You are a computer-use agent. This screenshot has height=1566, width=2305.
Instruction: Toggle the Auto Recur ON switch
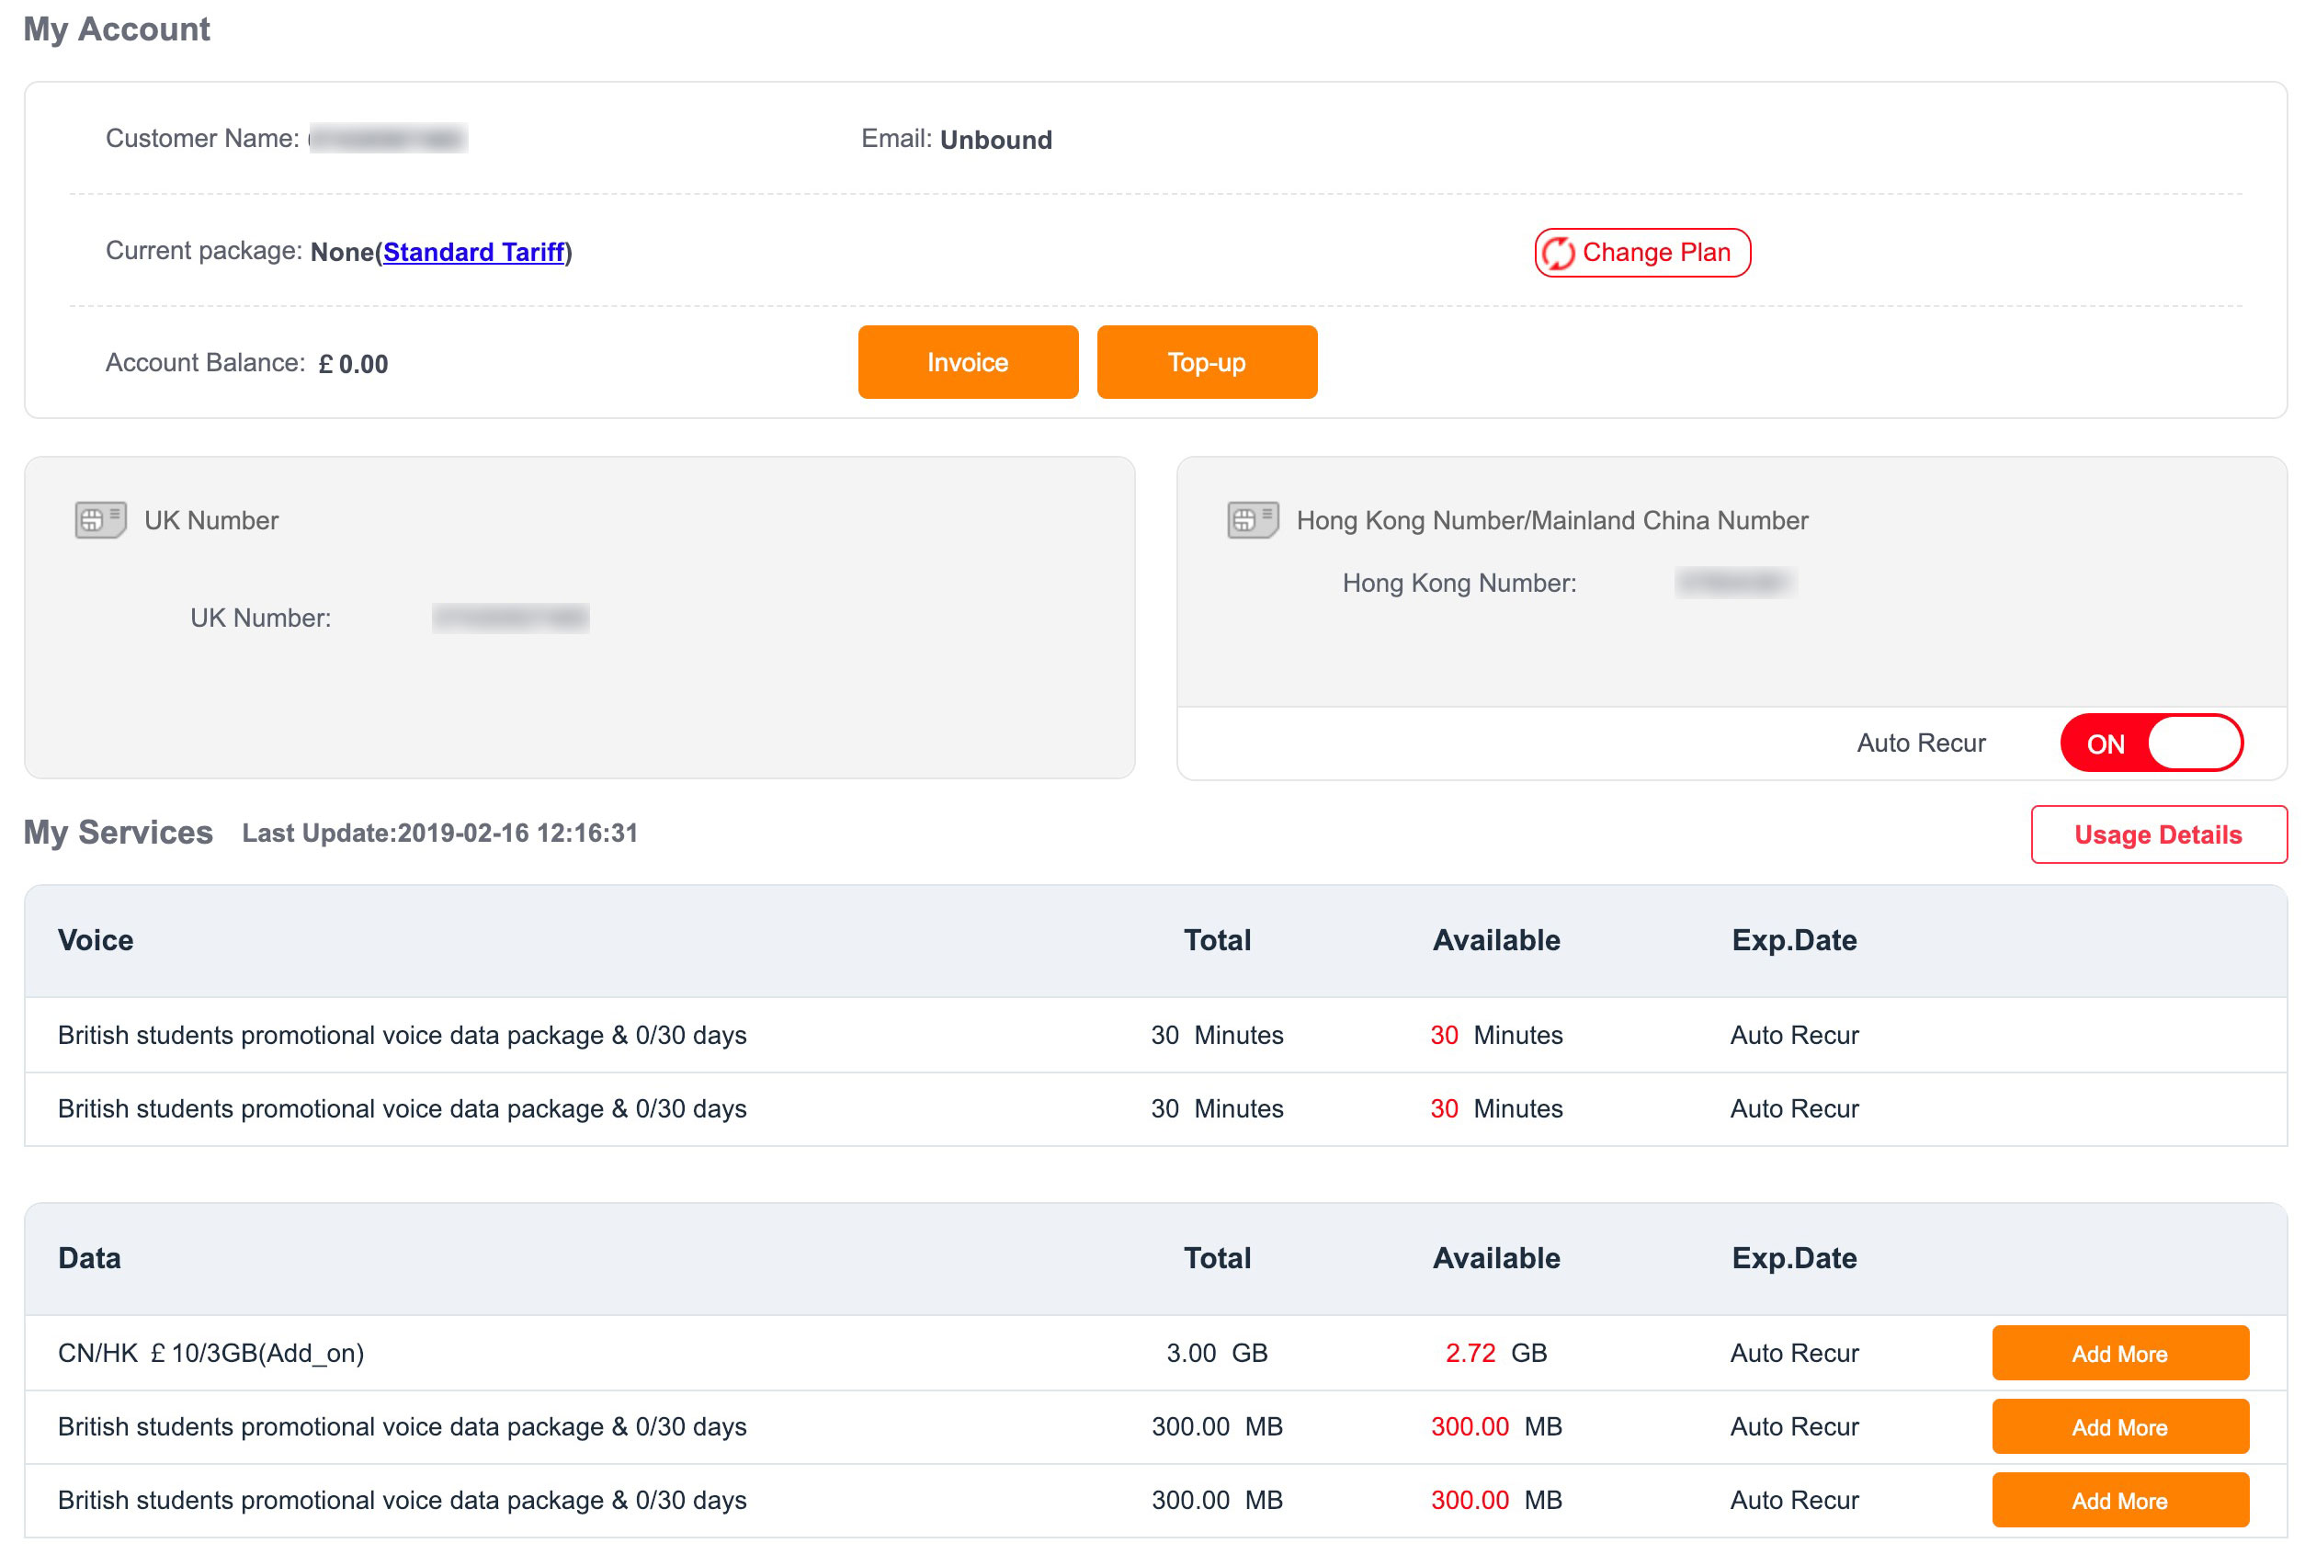tap(2151, 743)
